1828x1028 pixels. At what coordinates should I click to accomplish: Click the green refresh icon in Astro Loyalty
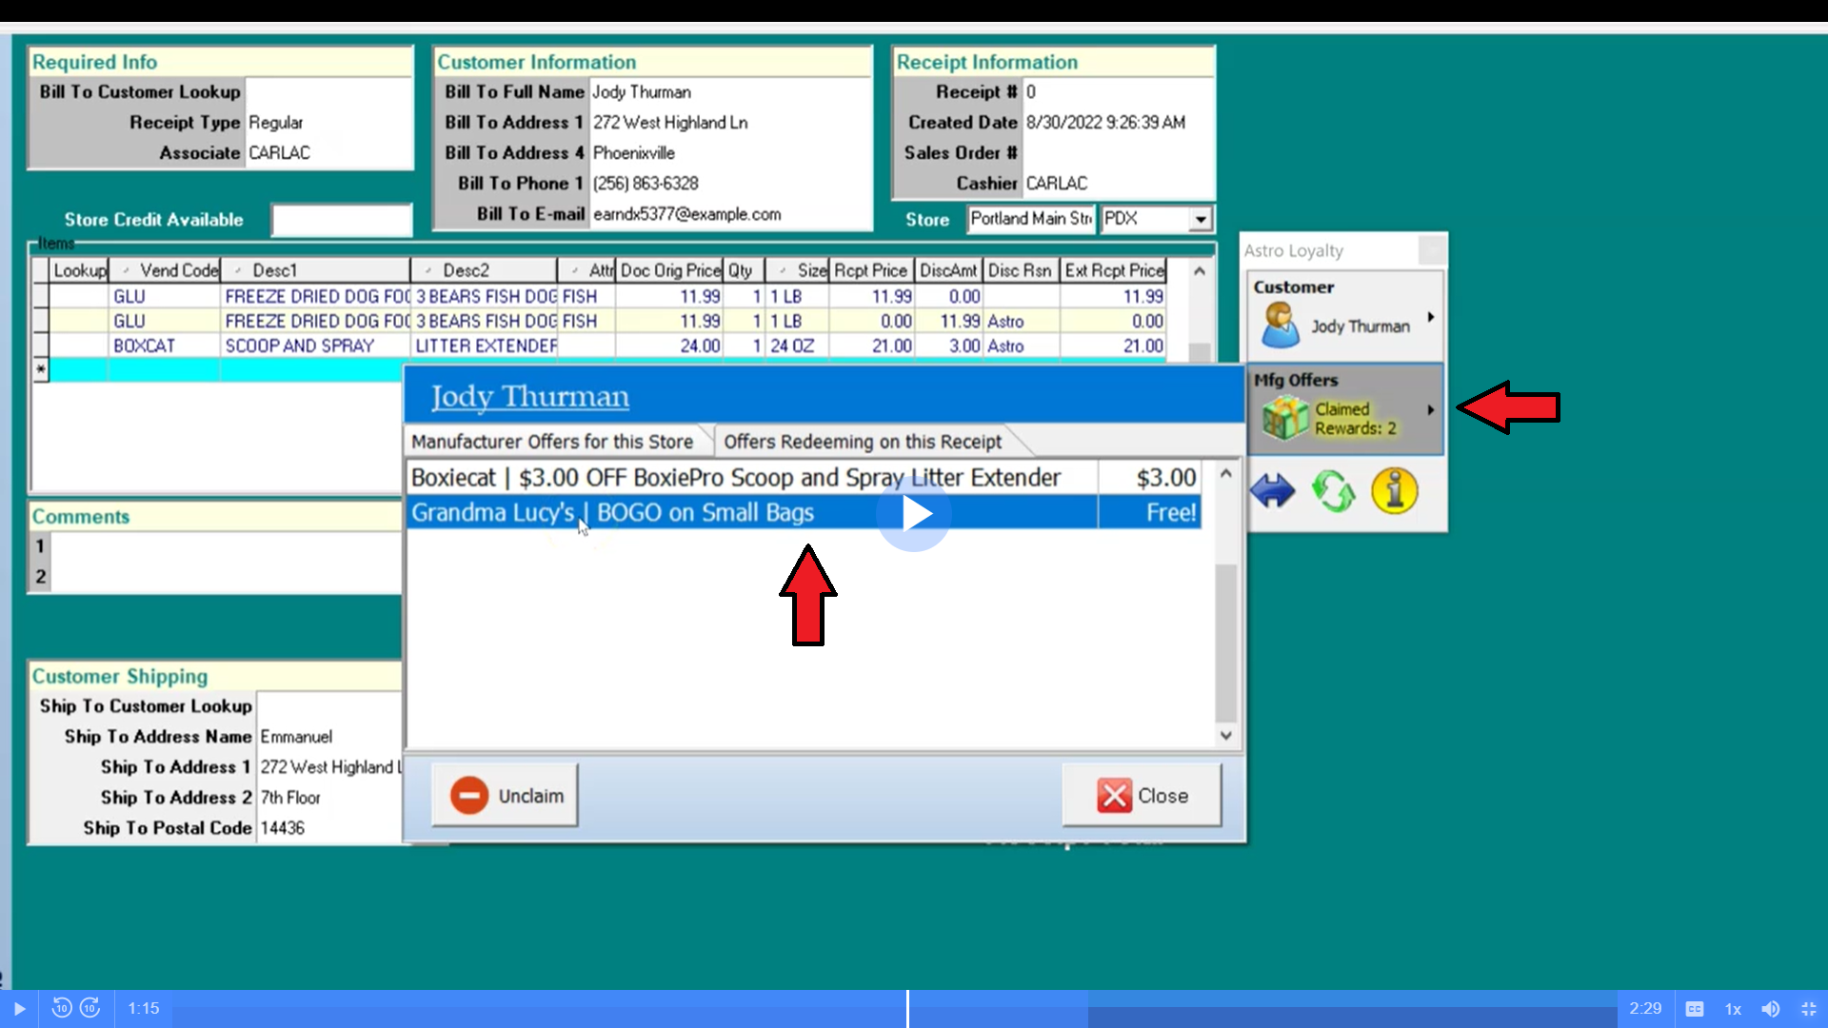pos(1333,491)
